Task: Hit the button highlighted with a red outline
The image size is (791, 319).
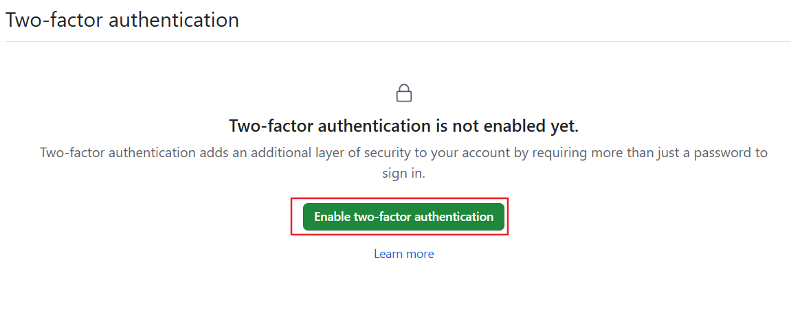Action: pos(403,217)
